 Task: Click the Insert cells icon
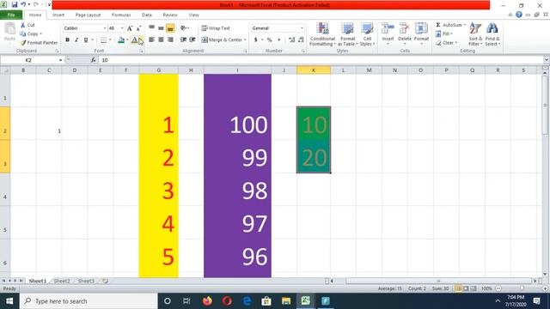388,28
